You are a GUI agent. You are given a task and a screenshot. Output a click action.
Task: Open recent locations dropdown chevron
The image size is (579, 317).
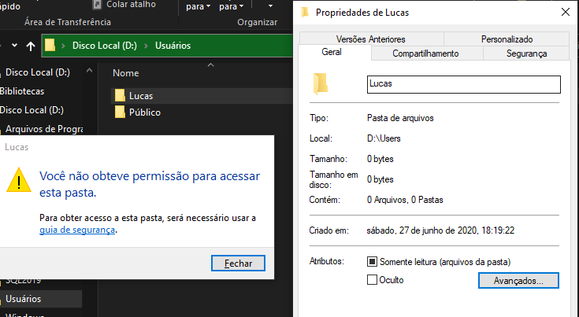[x=14, y=46]
